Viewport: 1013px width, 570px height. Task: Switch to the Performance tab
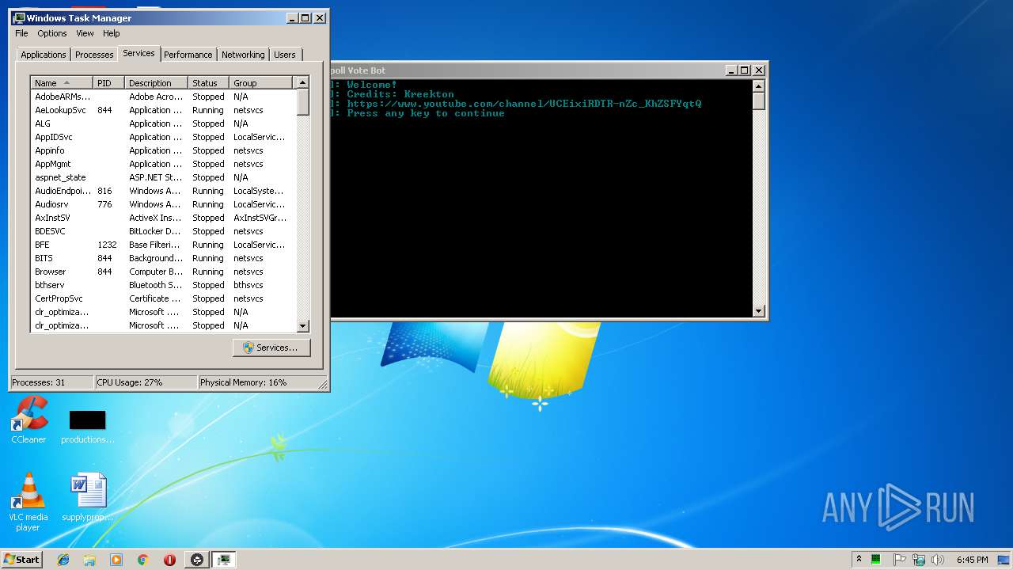(188, 55)
